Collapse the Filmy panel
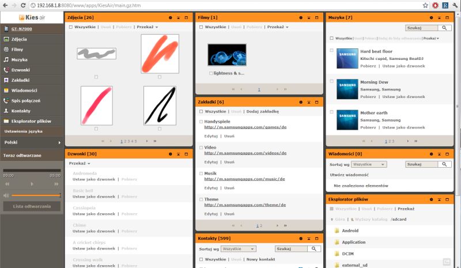Image resolution: width=461 pixels, height=268 pixels. 309,18
